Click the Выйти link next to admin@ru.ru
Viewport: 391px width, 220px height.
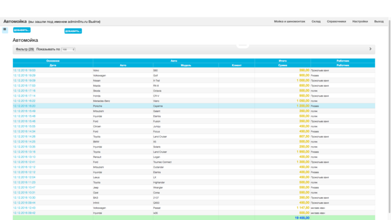tap(94, 22)
